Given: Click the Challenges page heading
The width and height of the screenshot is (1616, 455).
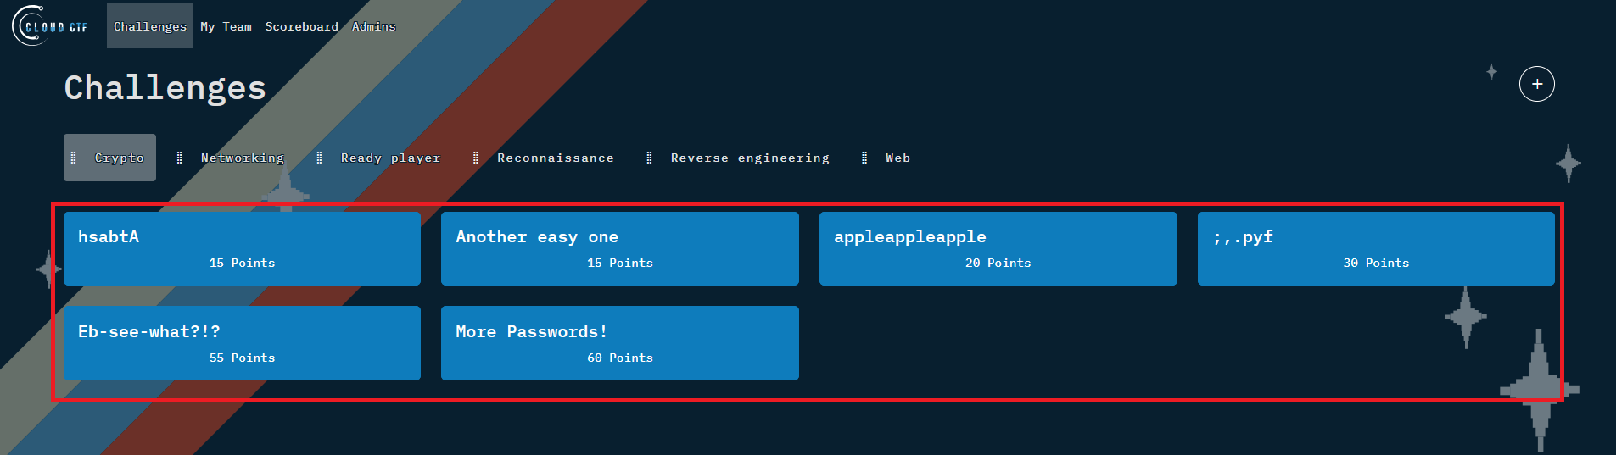Looking at the screenshot, I should 165,88.
